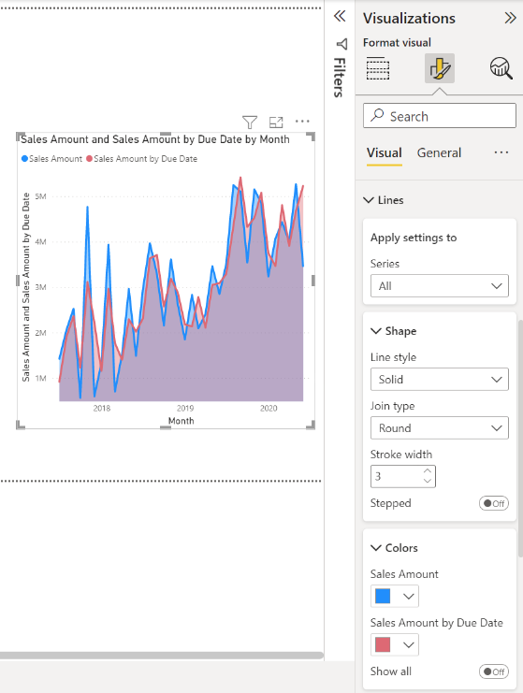This screenshot has height=693, width=523.
Task: Switch to the General tab
Action: click(439, 153)
